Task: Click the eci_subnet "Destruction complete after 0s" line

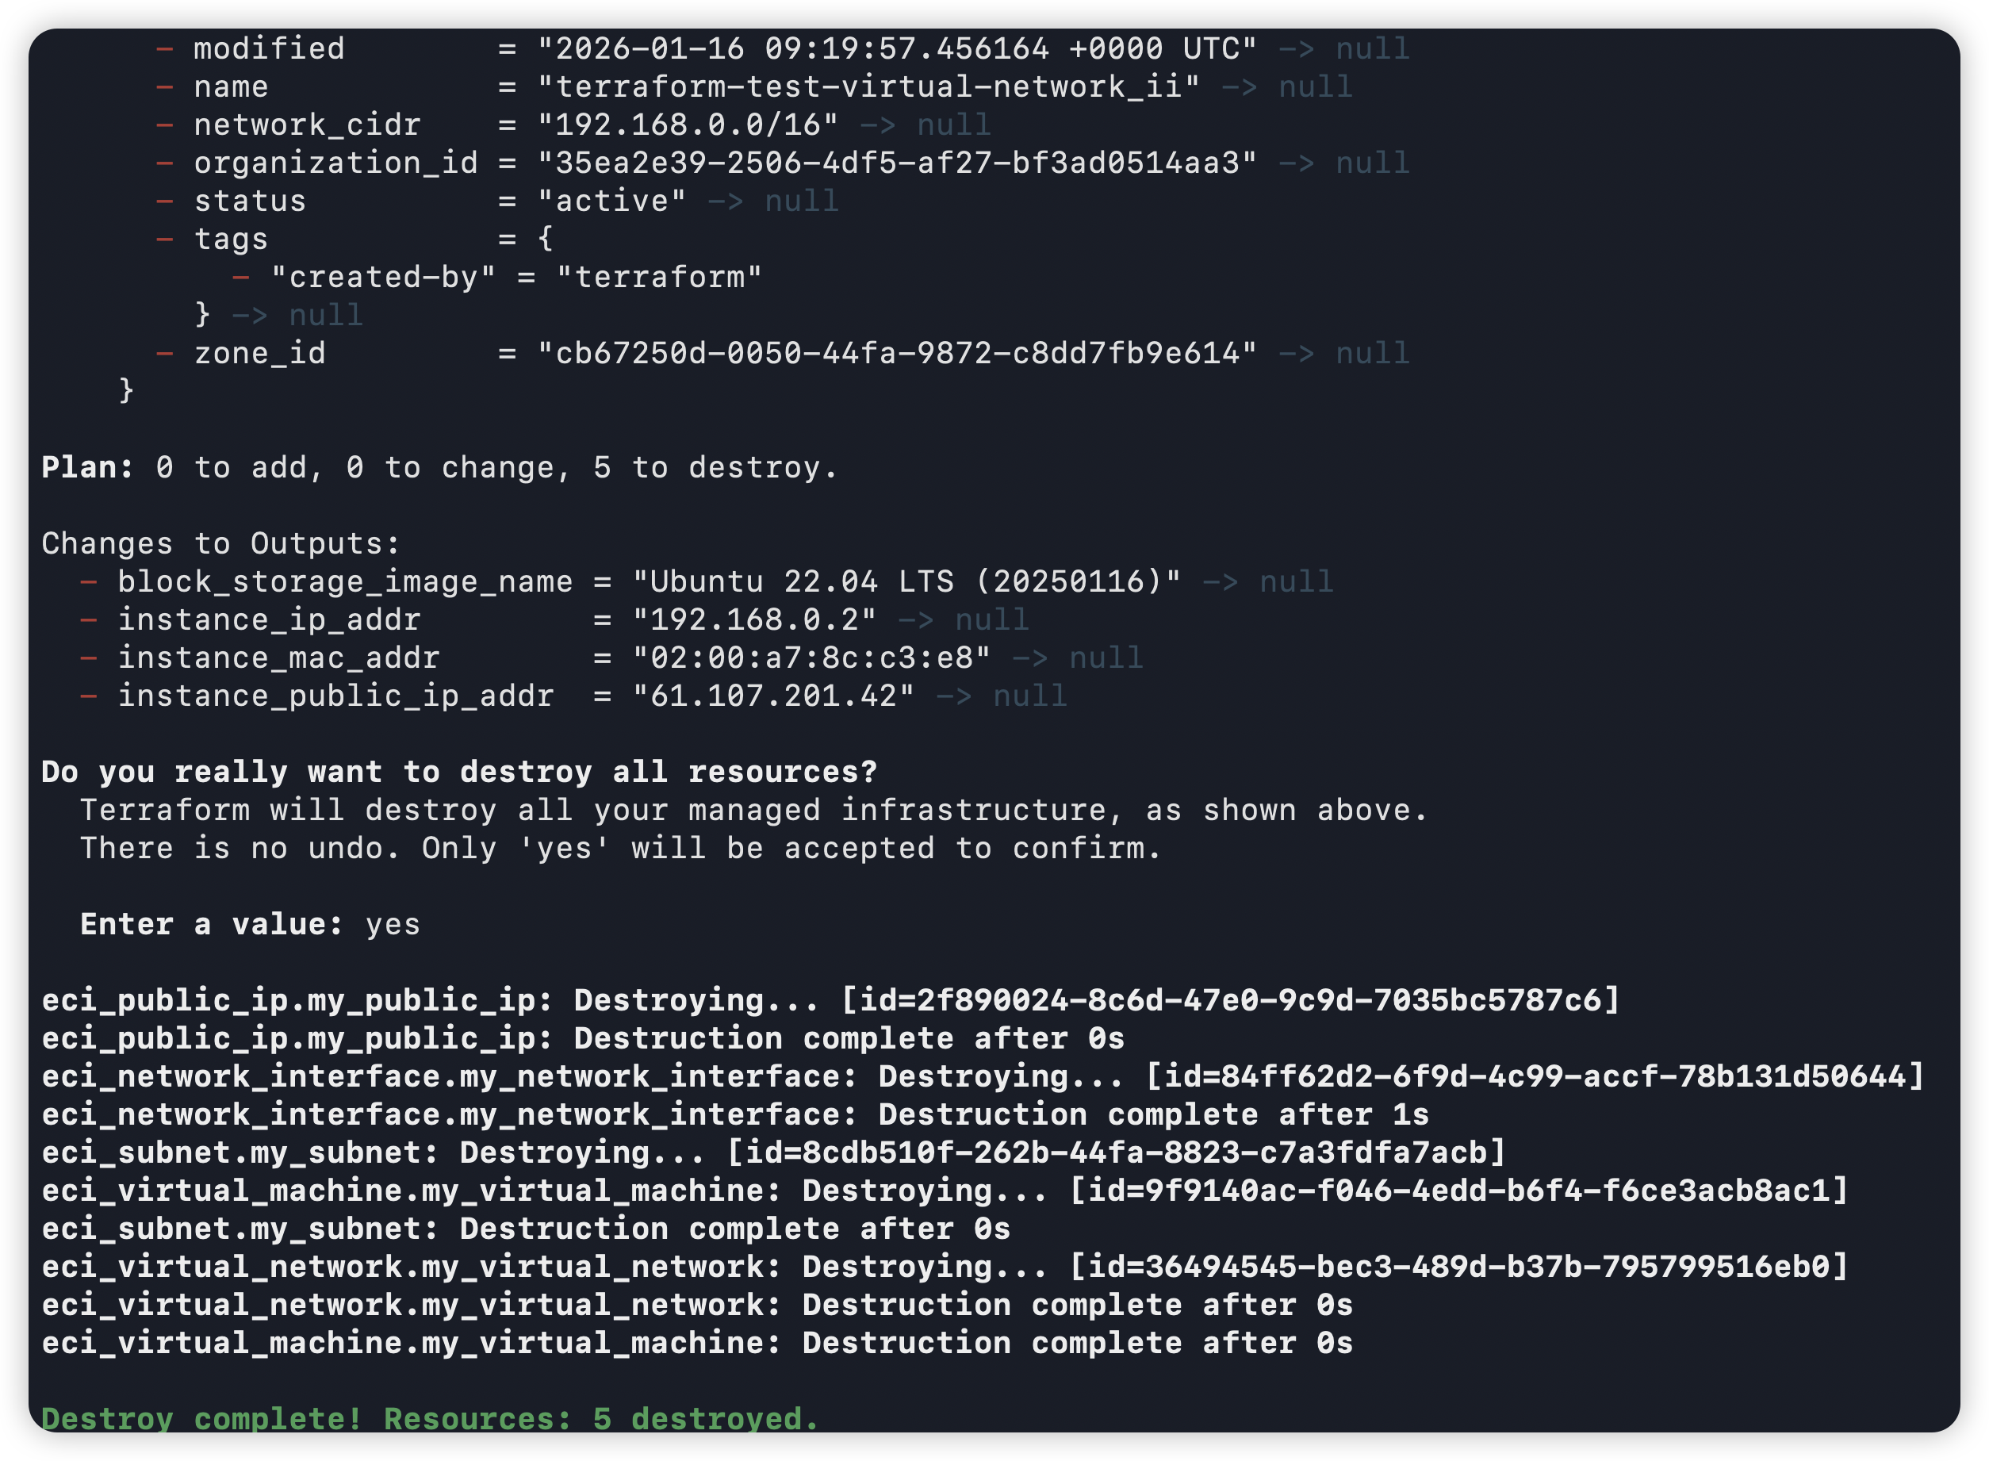Action: click(525, 1229)
